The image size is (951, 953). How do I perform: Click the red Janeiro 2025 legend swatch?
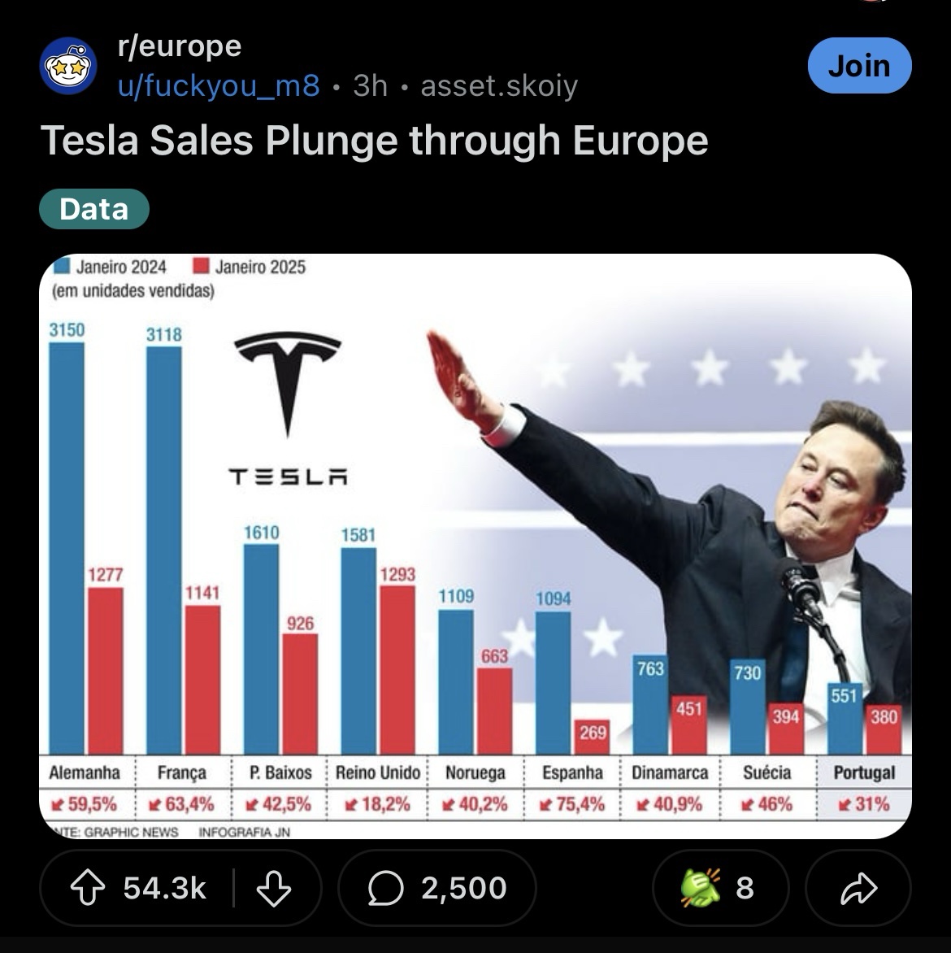click(x=201, y=266)
